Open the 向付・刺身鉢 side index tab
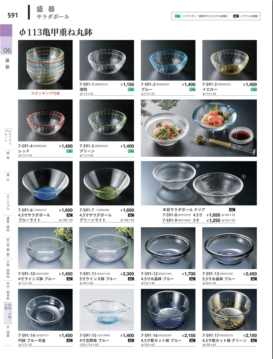273x359 pixels. (x=8, y=292)
